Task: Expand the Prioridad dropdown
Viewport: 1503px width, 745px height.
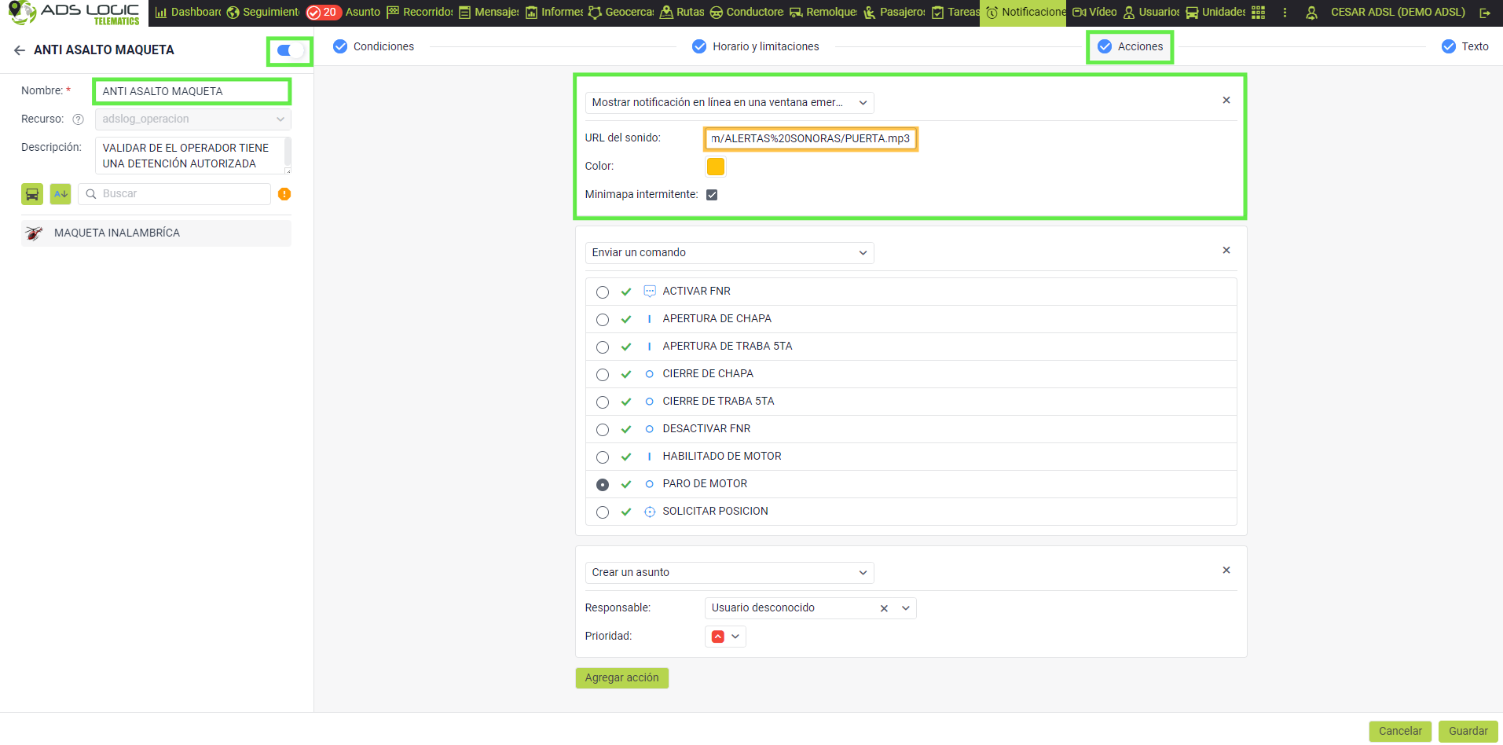Action: coord(725,637)
